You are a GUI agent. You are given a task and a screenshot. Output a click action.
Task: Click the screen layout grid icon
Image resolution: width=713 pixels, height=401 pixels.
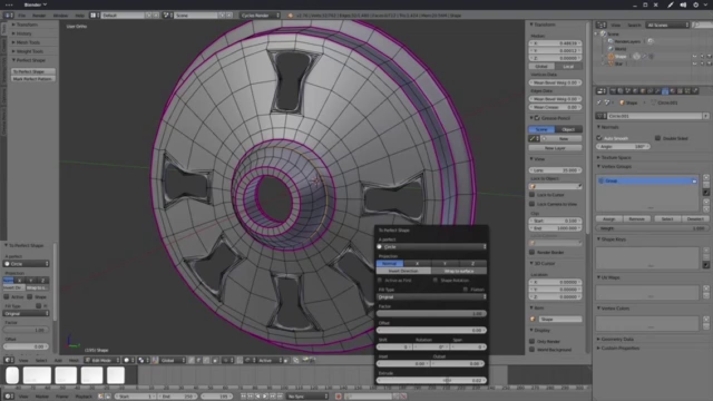(93, 15)
